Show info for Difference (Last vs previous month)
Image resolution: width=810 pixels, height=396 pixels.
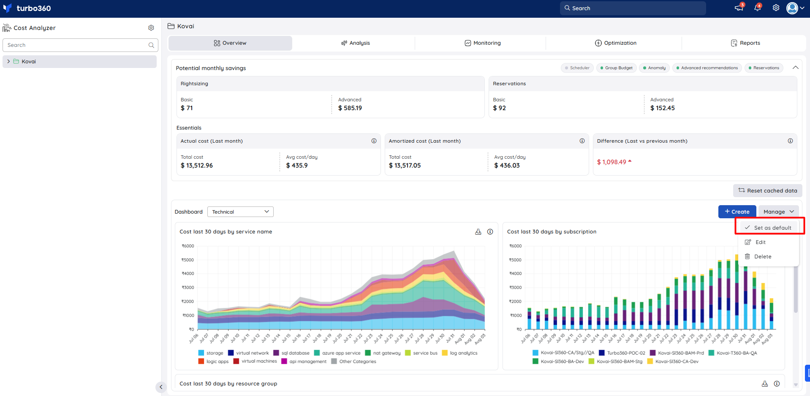[x=790, y=141]
